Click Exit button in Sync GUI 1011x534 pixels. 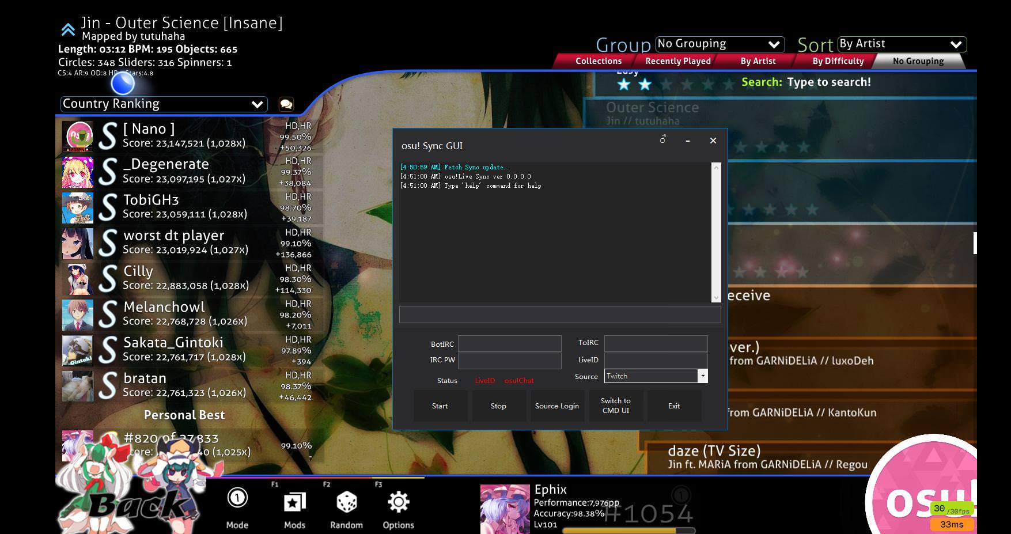[x=674, y=406]
